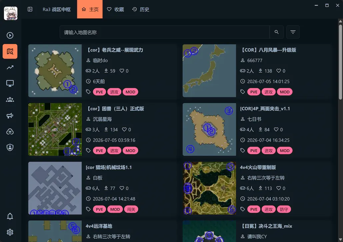Click Japan thumbnail of 八月风暴 map
This screenshot has width=343, height=242.
[209, 71]
